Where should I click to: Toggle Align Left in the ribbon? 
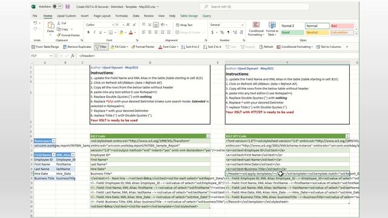click(144, 32)
